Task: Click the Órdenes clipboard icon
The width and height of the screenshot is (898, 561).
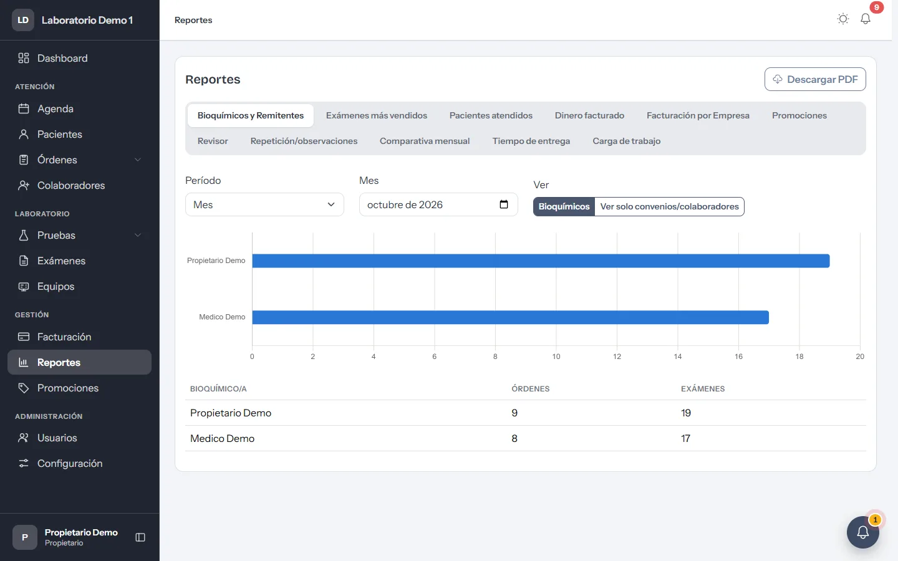Action: 24,160
